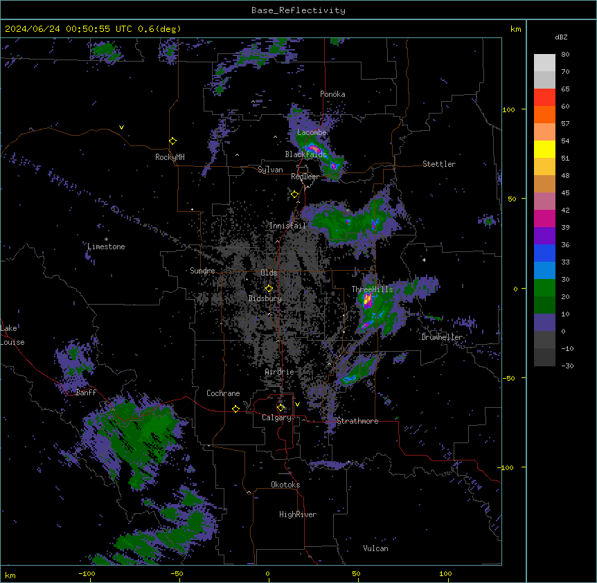Image resolution: width=597 pixels, height=583 pixels.
Task: Click the orange swatch between 60 and 57 dBZ
Action: tap(544, 114)
